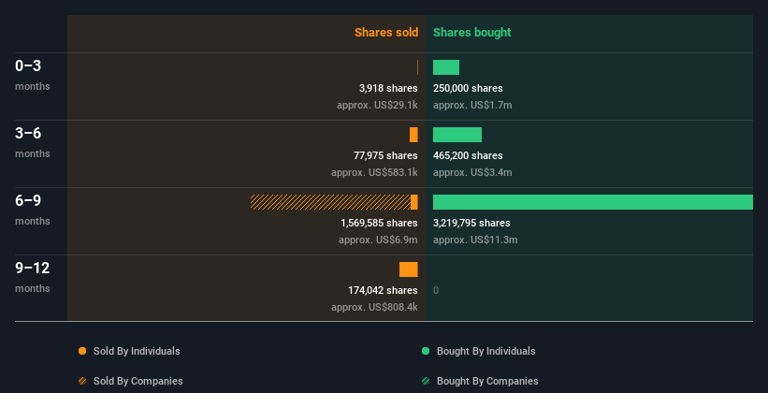The width and height of the screenshot is (768, 393).
Task: Click the 77,975 shares value
Action: pos(385,155)
